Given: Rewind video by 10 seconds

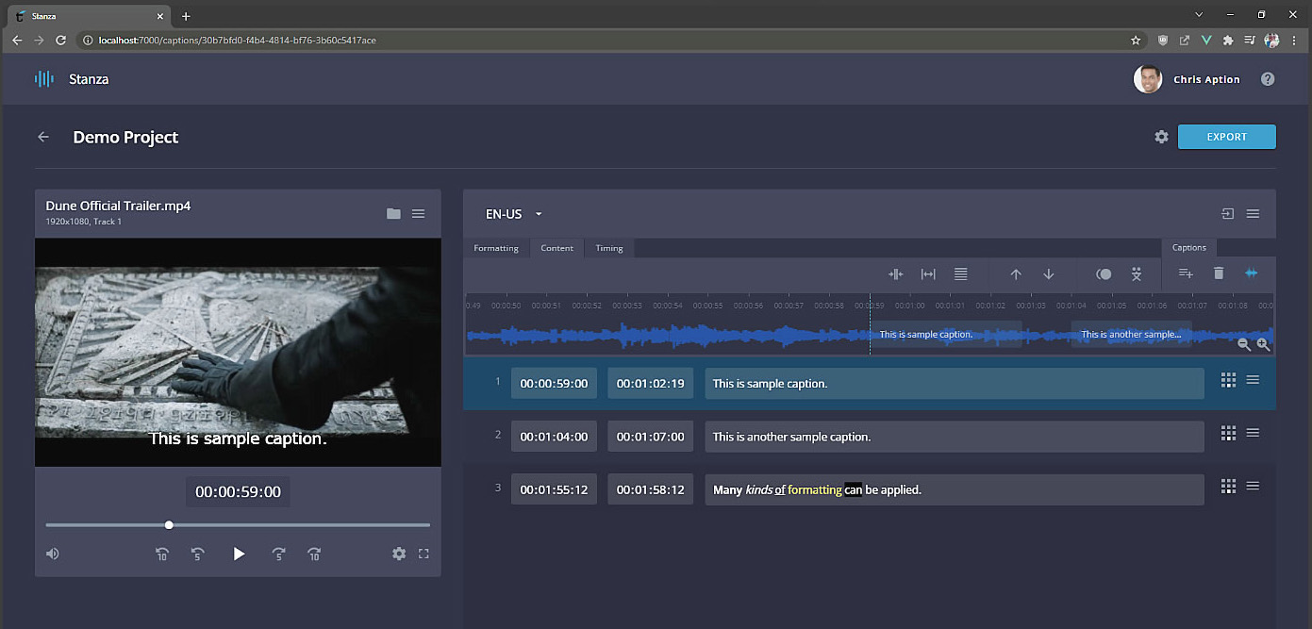Looking at the screenshot, I should 162,555.
